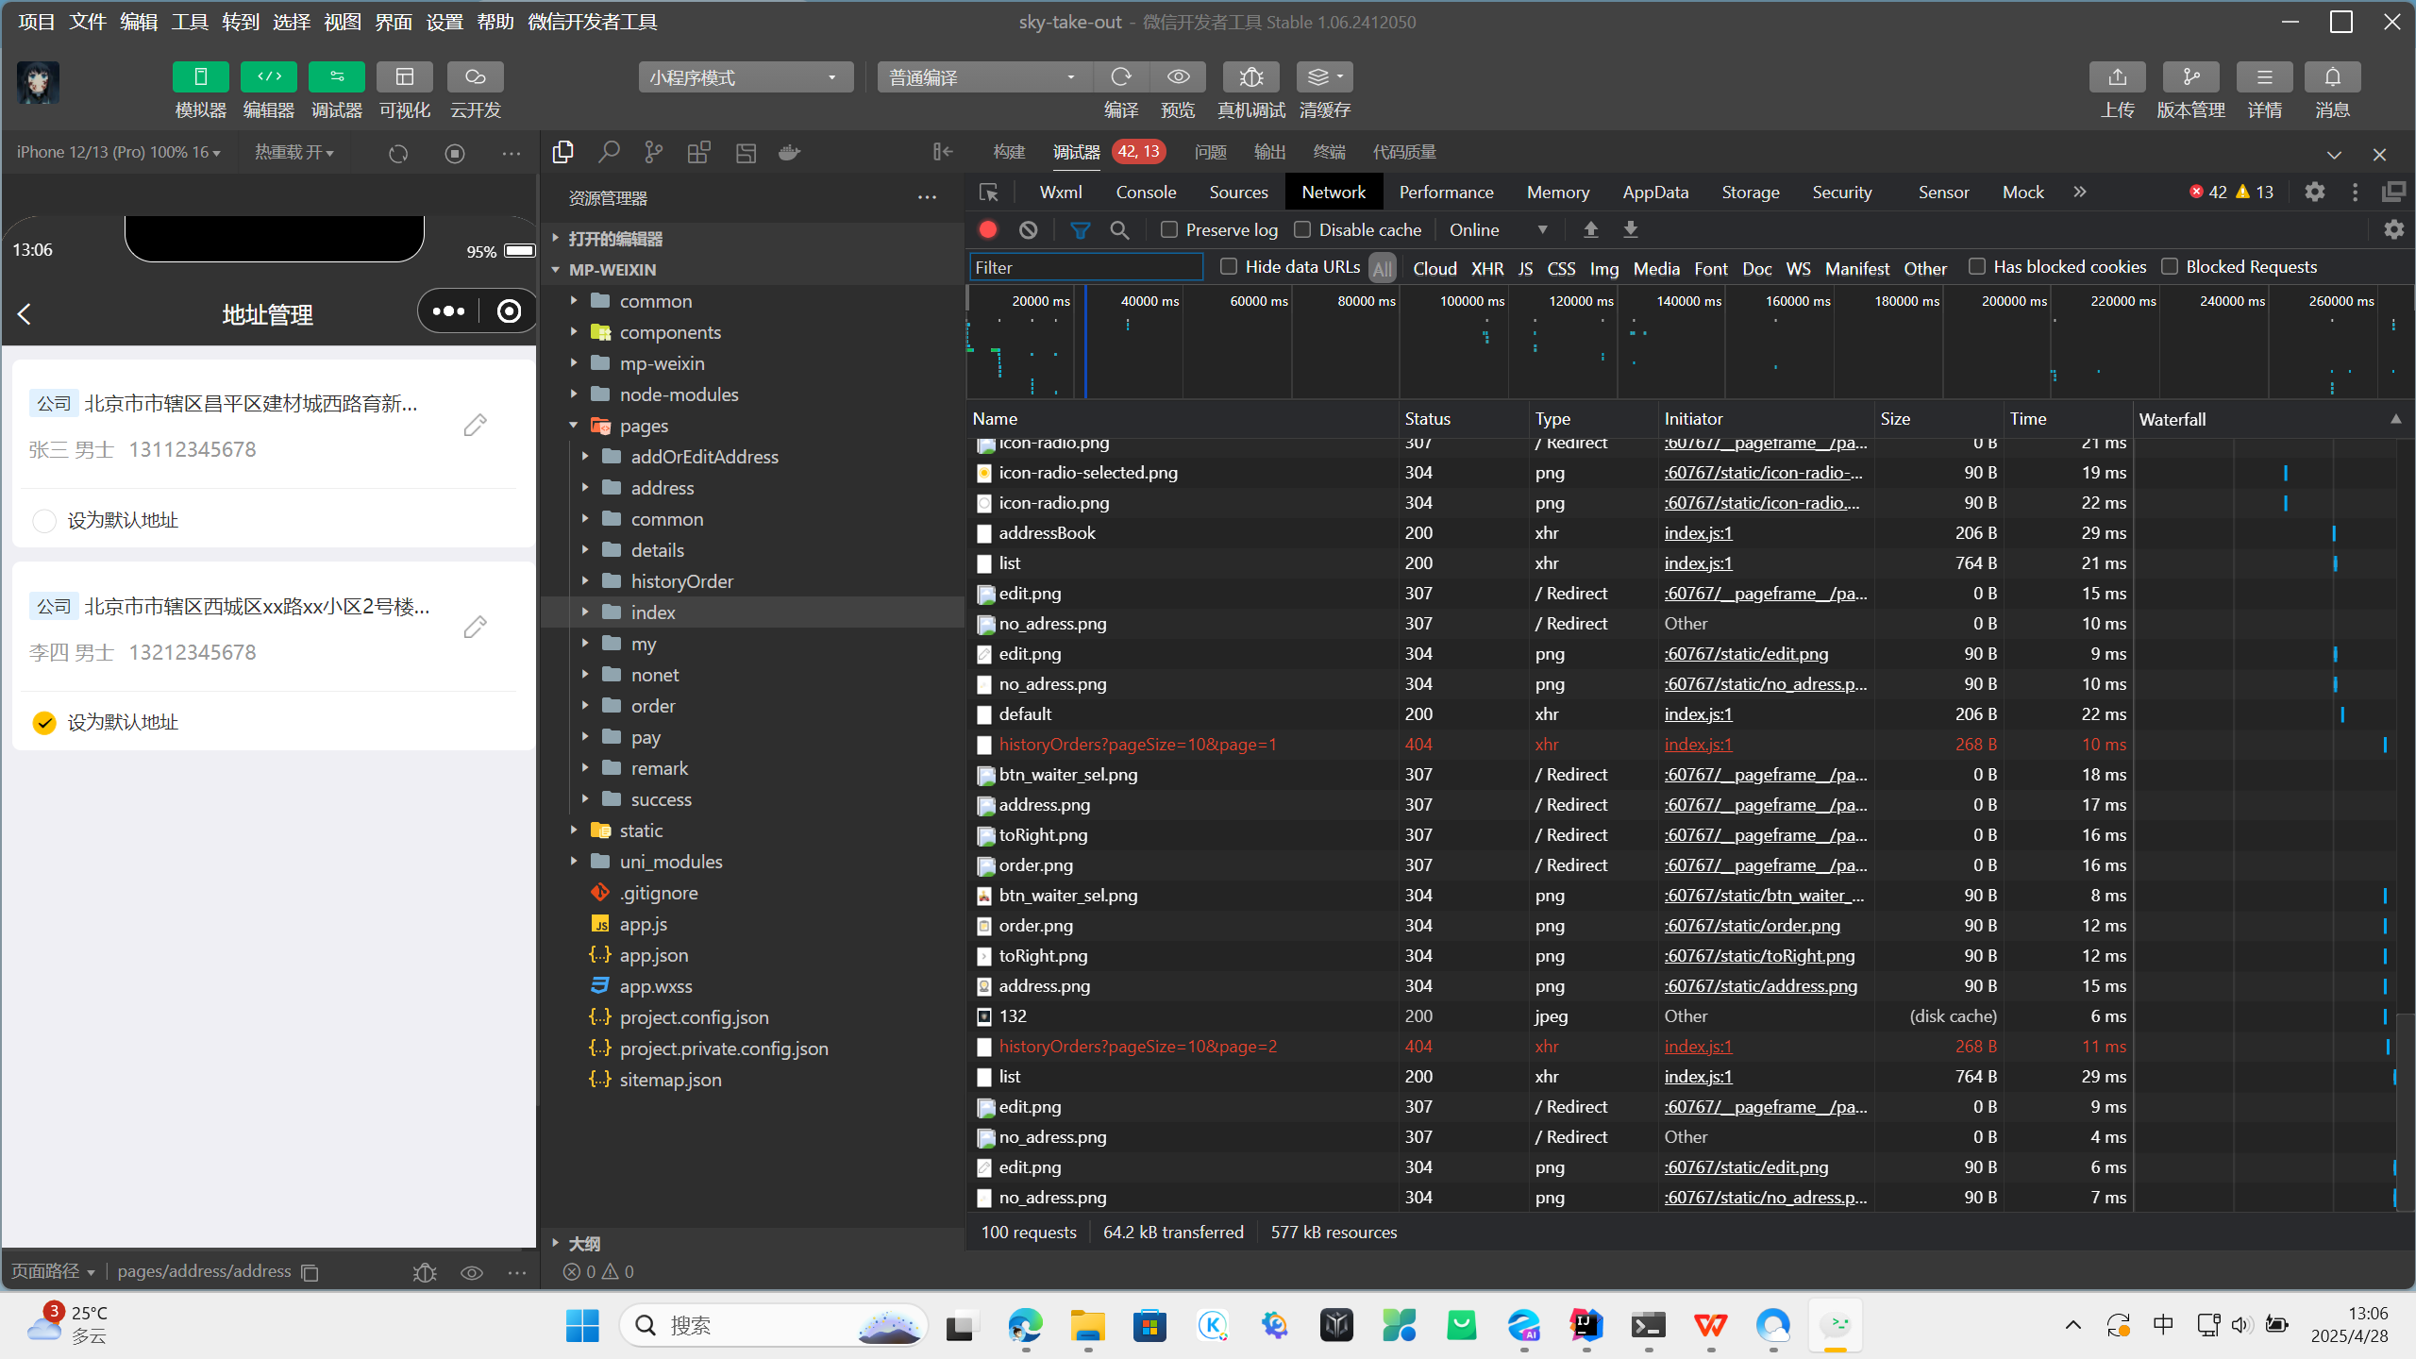
Task: Click the clear network log icon
Action: tap(1029, 229)
